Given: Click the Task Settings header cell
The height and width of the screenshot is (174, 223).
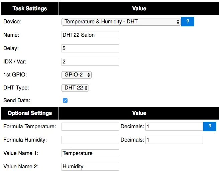Looking at the screenshot, I should pyautogui.click(x=30, y=9).
